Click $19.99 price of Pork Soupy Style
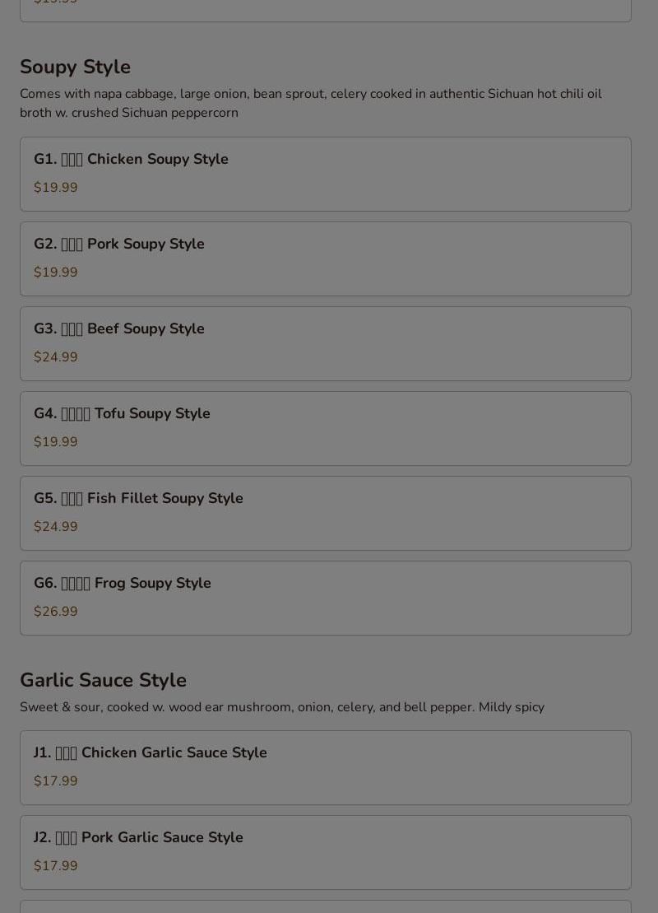 point(55,273)
